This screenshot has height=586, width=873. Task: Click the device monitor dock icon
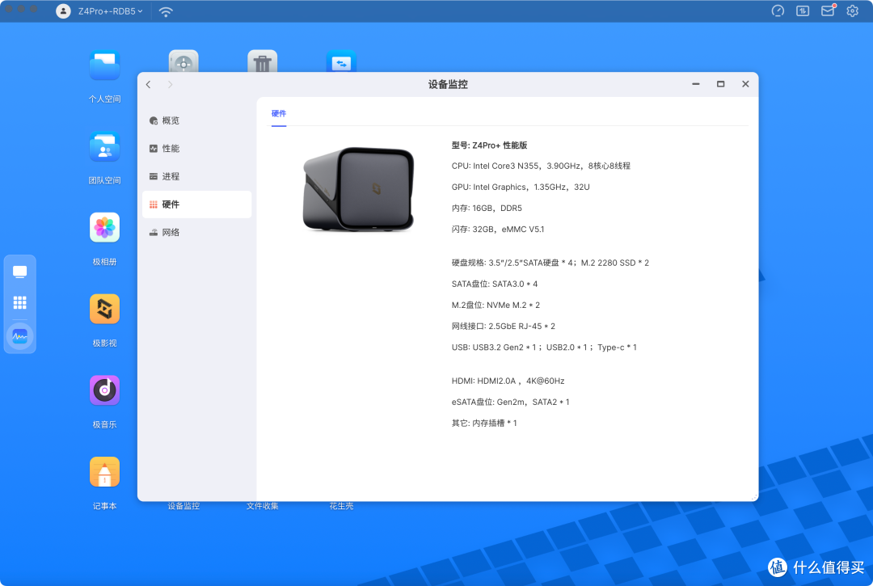20,336
